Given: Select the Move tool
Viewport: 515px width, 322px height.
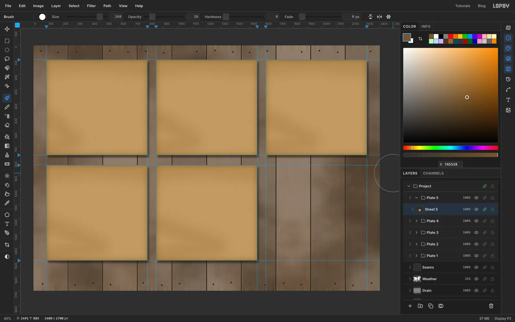Looking at the screenshot, I should pyautogui.click(x=7, y=29).
